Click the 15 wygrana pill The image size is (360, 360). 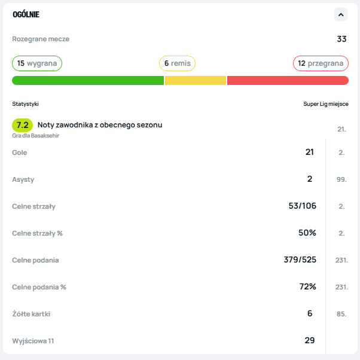37,63
